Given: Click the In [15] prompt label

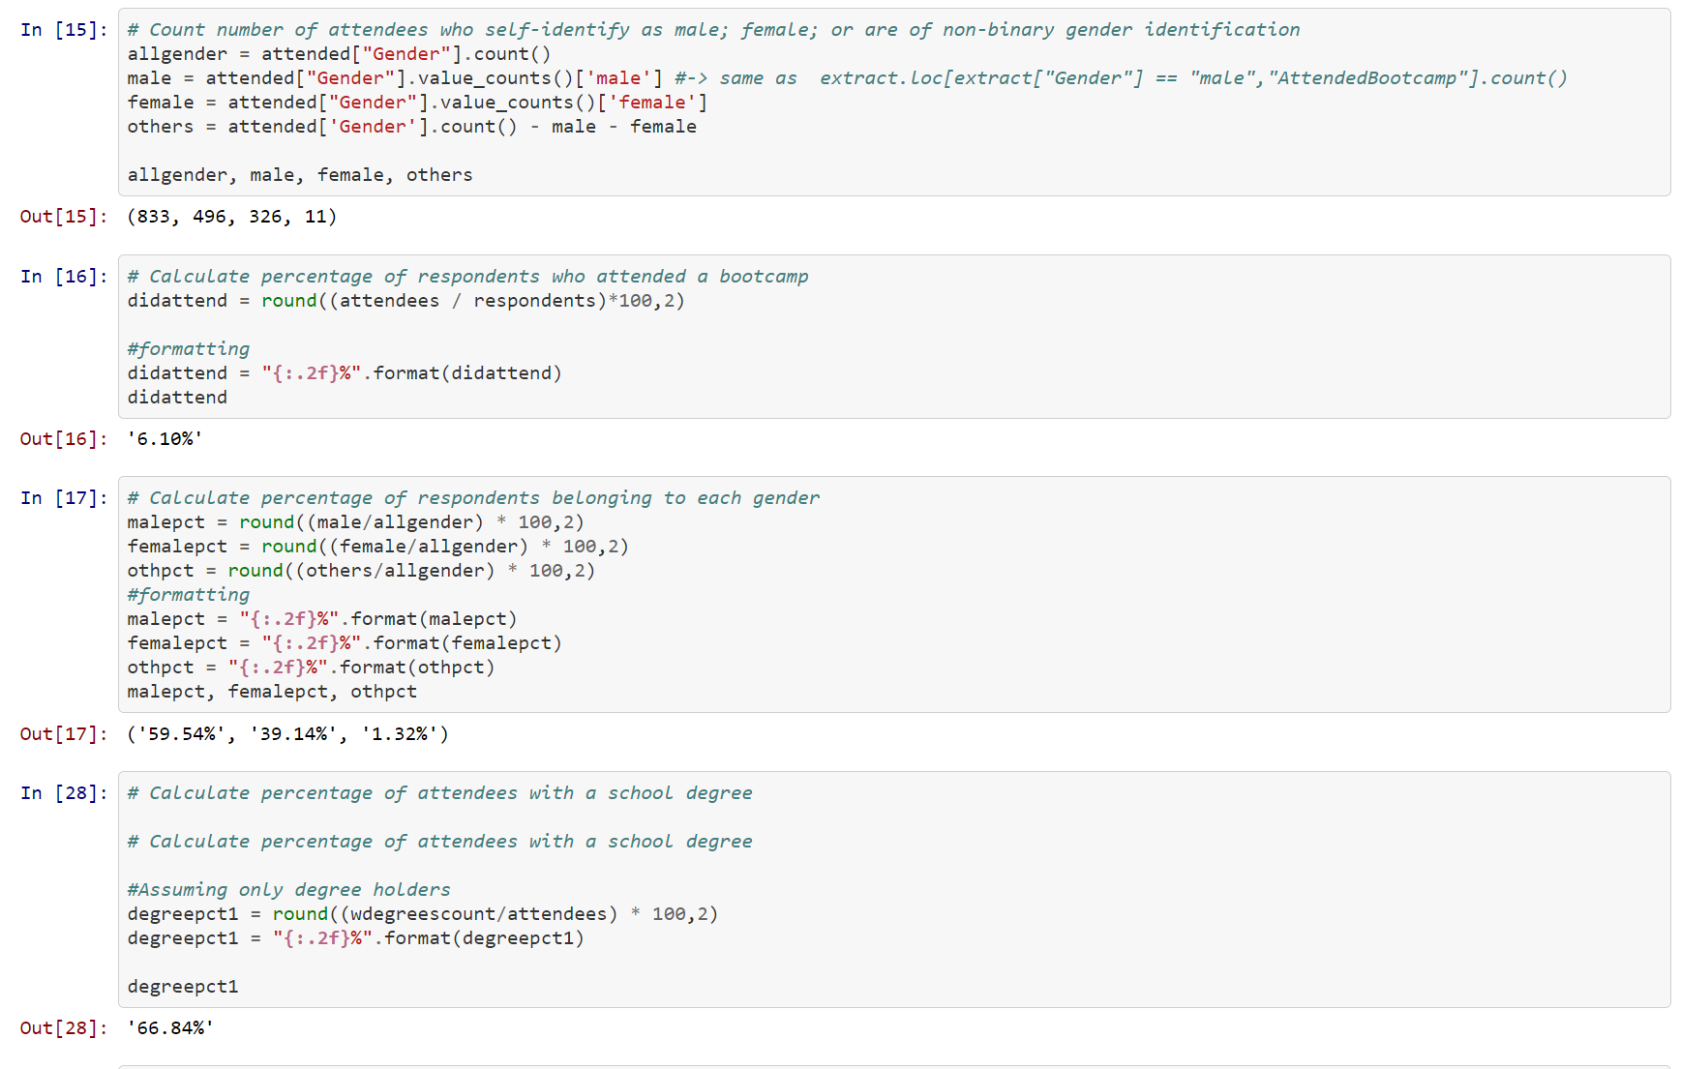Looking at the screenshot, I should [x=61, y=29].
